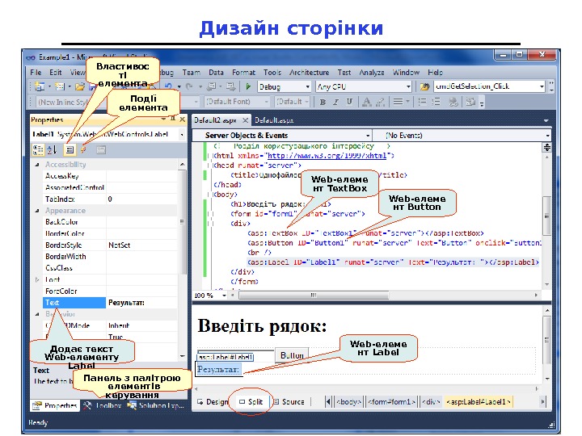Open the Label1 object selector dropdown
The width and height of the screenshot is (582, 436).
(182, 135)
